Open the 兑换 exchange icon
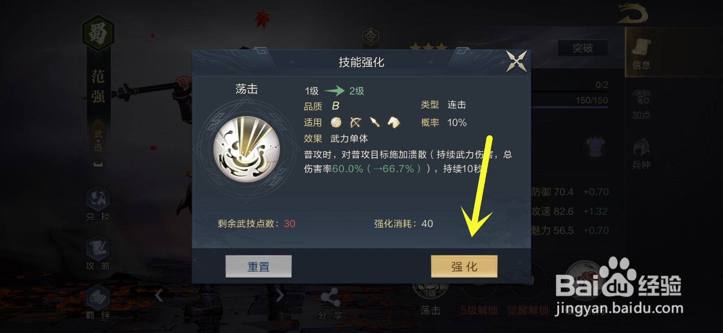The height and width of the screenshot is (333, 723). (98, 204)
